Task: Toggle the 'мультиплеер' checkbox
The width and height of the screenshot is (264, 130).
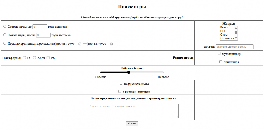Action: (219, 54)
